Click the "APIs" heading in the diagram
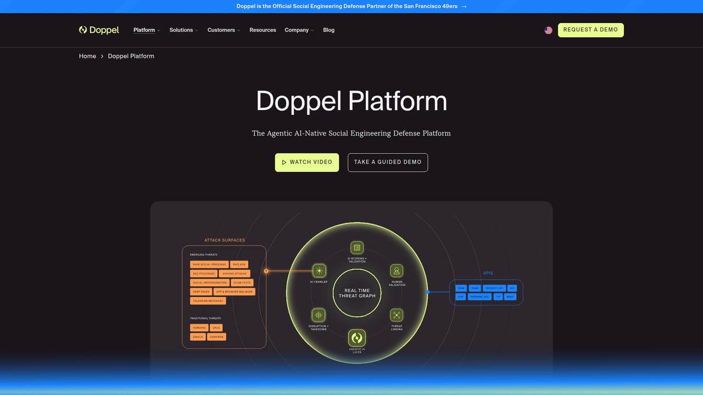Screen dimensions: 703x395 coord(488,273)
